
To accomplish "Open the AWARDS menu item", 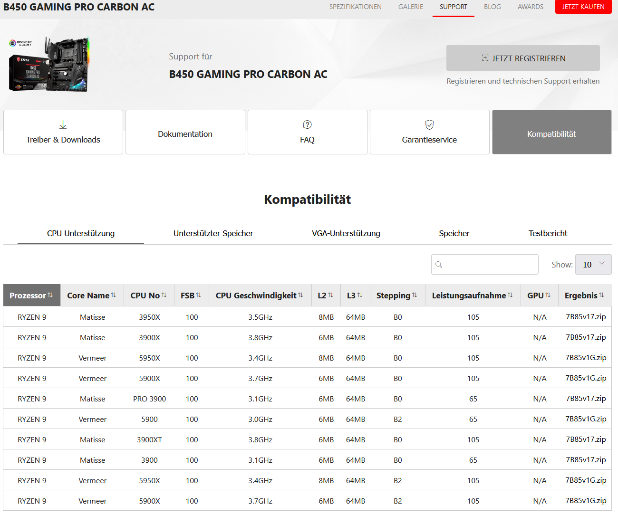I will tap(530, 7).
